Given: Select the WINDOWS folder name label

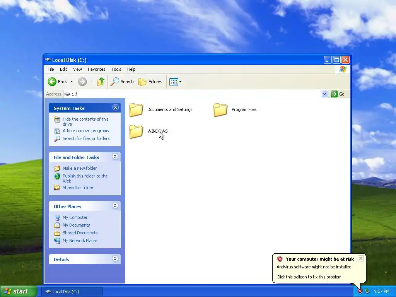Looking at the screenshot, I should coord(158,131).
